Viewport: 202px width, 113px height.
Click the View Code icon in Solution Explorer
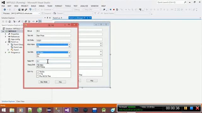(33, 22)
